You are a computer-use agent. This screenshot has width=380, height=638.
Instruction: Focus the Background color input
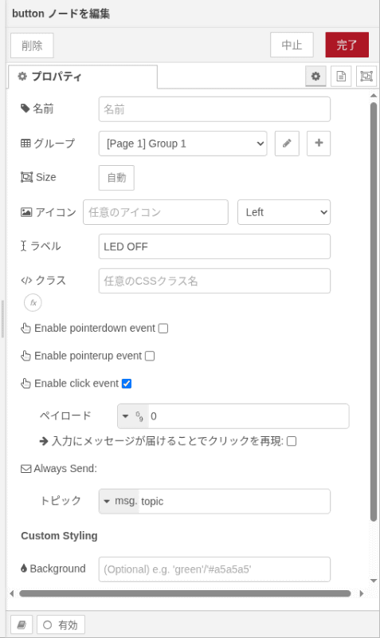pos(214,569)
